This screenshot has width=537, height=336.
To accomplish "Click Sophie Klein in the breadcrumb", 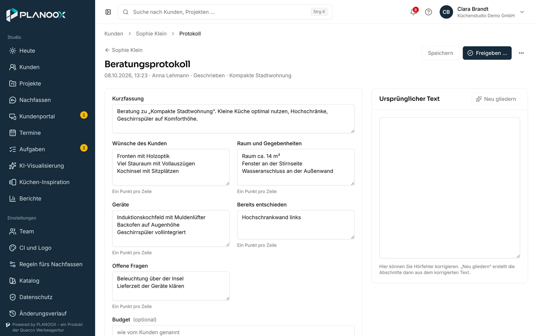I will pyautogui.click(x=151, y=34).
